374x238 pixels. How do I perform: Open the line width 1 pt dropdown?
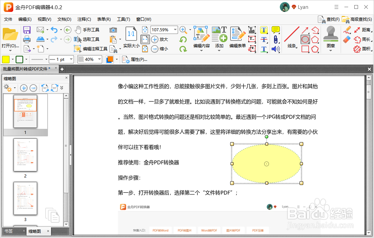71,59
